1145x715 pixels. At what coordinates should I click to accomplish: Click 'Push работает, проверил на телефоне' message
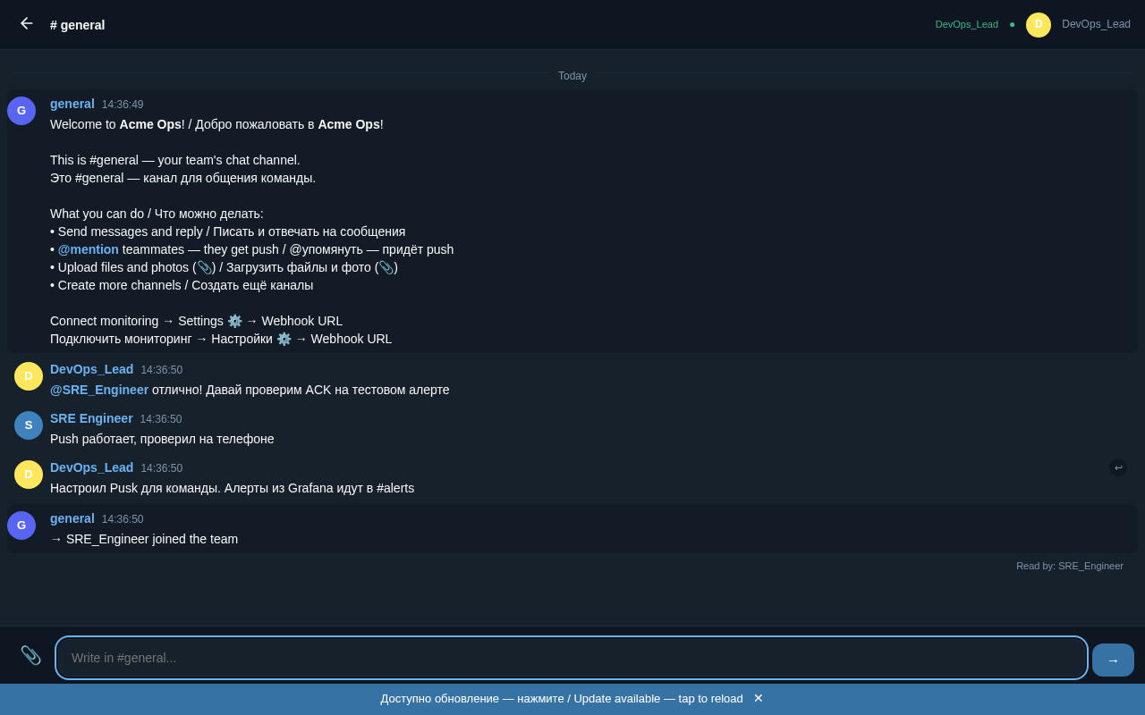(162, 439)
